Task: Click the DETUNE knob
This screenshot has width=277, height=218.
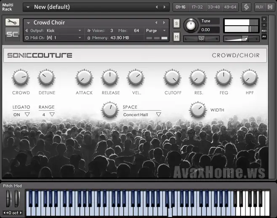Action: click(46, 78)
